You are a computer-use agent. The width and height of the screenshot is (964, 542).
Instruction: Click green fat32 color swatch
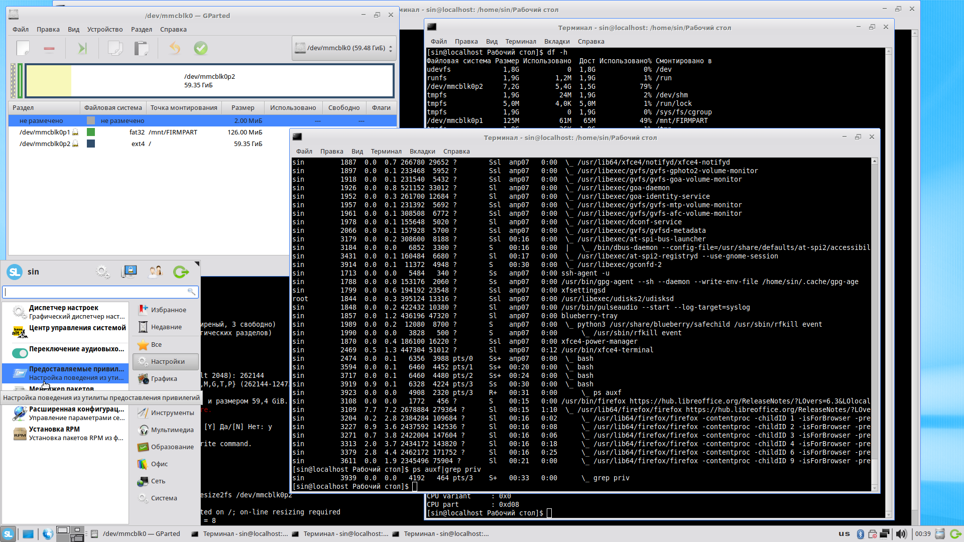[x=91, y=132]
